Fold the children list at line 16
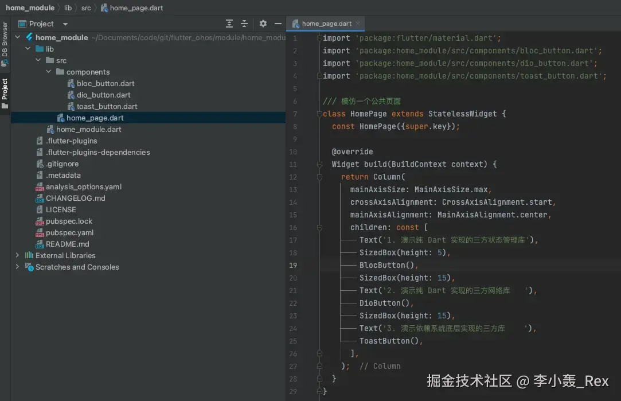This screenshot has height=401, width=621. (x=319, y=227)
